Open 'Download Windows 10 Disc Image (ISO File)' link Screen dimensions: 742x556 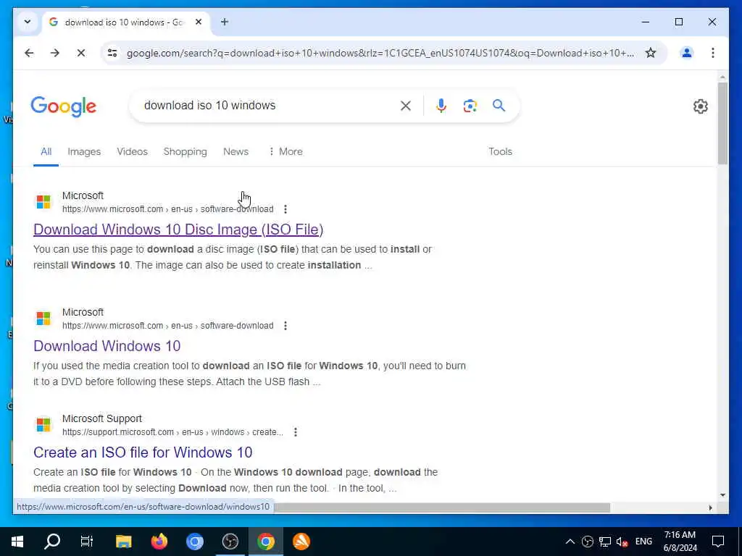pos(178,229)
